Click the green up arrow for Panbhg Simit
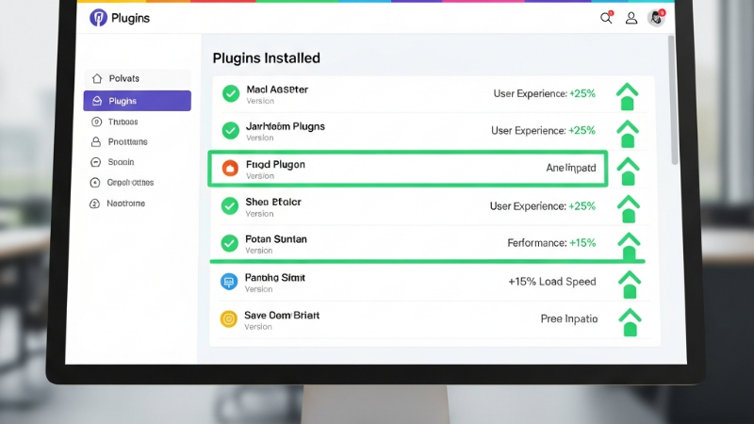This screenshot has height=424, width=754. point(630,285)
